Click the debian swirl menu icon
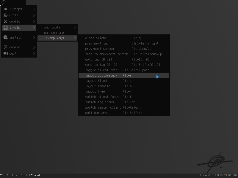This screenshot has height=178, width=238. pos(5,47)
